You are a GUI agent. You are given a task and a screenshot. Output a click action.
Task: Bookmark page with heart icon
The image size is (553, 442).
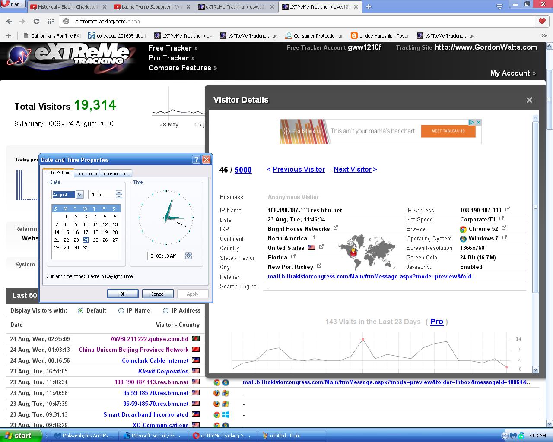coord(542,21)
